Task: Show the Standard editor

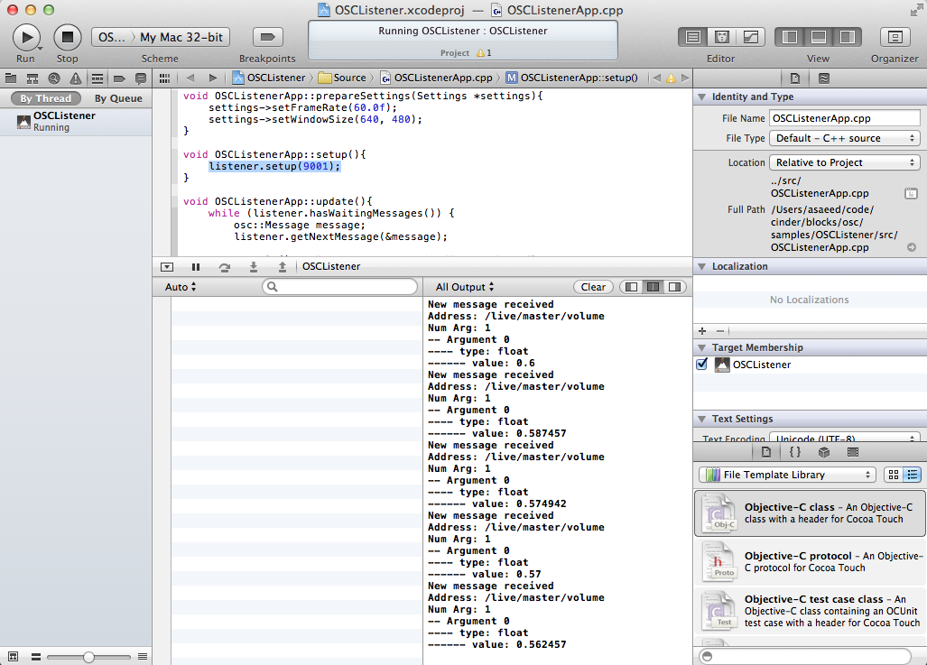Action: pos(693,37)
